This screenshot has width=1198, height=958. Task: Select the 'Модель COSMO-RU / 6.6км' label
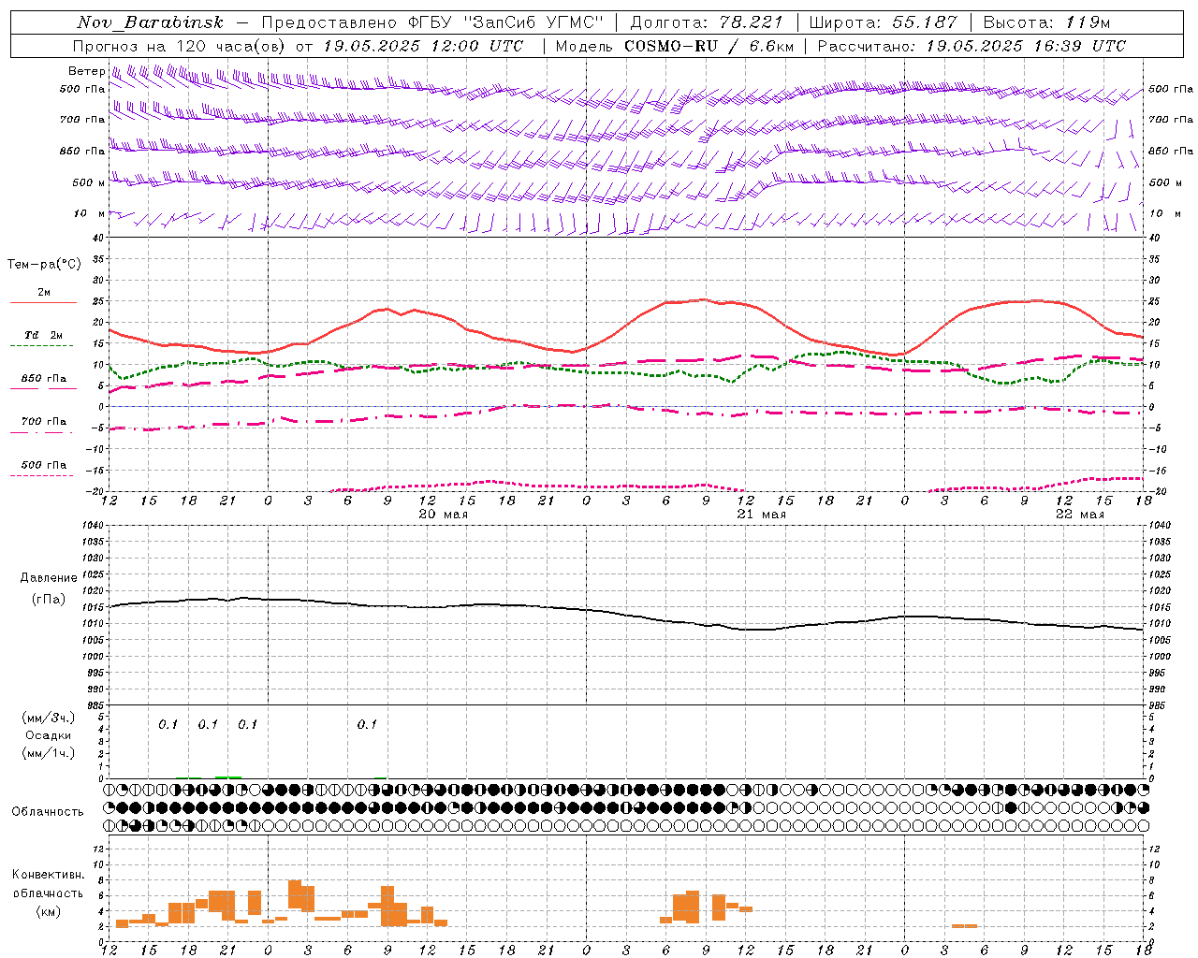pyautogui.click(x=675, y=46)
